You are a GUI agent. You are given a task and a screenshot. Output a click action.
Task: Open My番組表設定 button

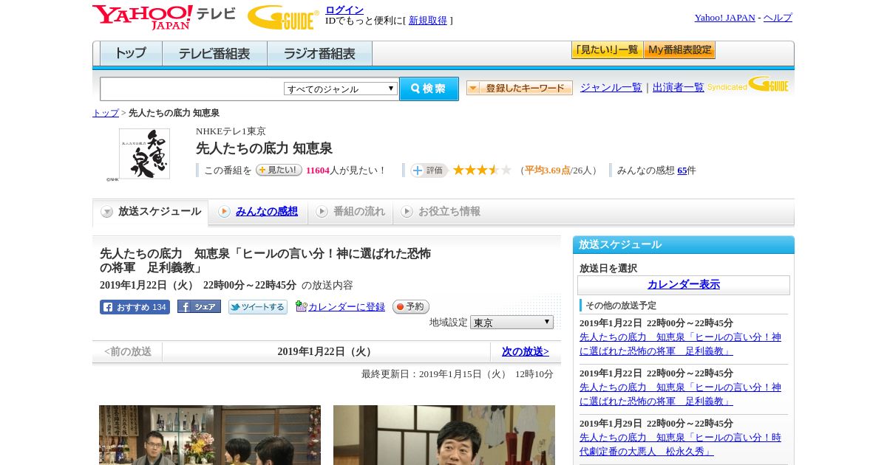click(680, 50)
